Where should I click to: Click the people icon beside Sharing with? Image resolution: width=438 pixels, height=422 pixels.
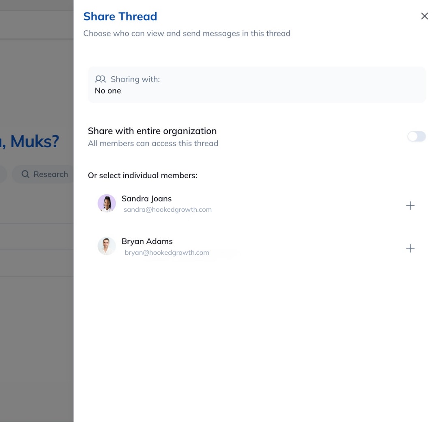tap(100, 79)
